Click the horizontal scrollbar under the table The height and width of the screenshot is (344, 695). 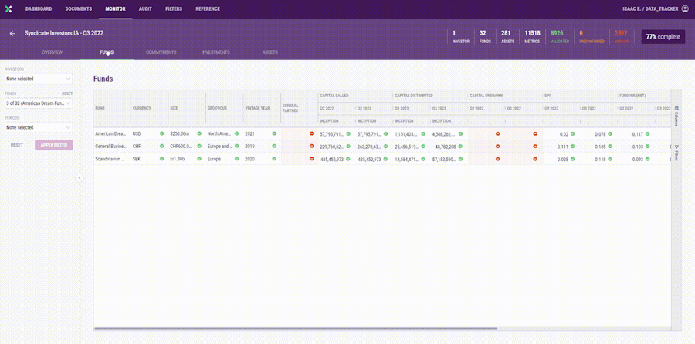(x=296, y=329)
